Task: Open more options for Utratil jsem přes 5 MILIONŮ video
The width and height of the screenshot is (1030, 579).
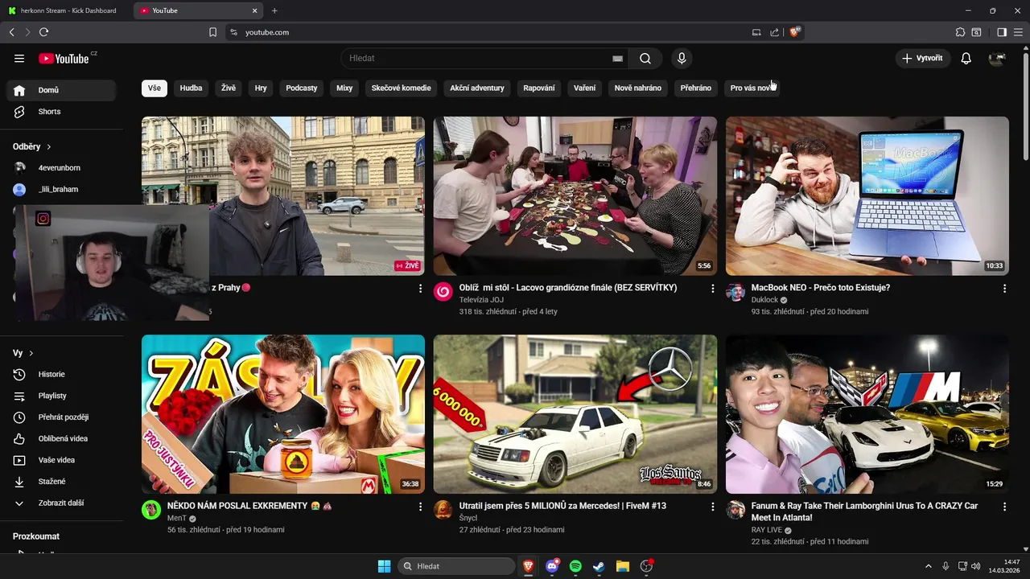Action: click(712, 507)
